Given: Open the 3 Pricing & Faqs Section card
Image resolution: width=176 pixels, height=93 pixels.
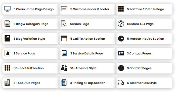Looking at the screenshot, I should pyautogui.click(x=87, y=83).
